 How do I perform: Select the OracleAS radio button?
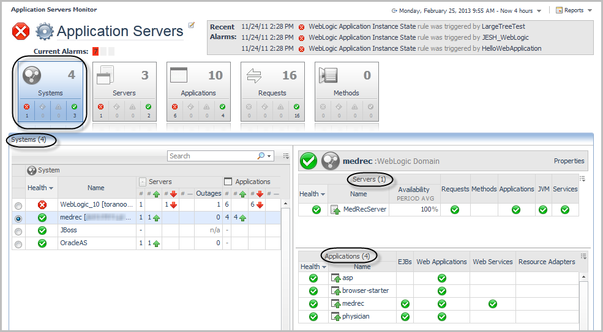(x=18, y=244)
